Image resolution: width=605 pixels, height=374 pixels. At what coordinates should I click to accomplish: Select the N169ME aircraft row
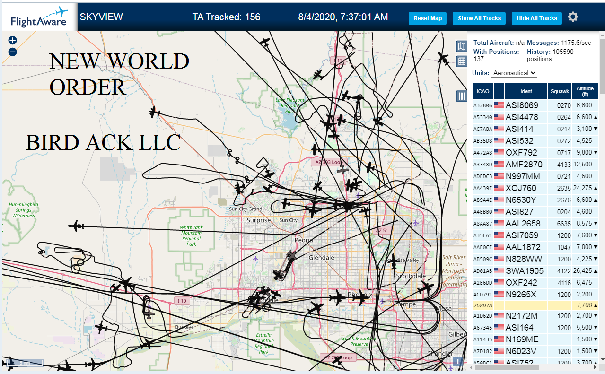pos(536,339)
